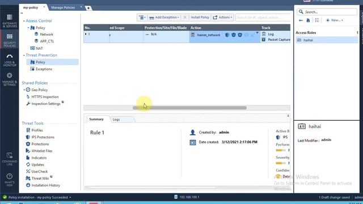Open Actions dropdown menu
This screenshot has height=204, width=363.
pyautogui.click(x=222, y=18)
